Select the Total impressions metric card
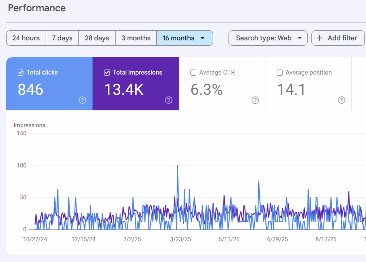 (135, 84)
